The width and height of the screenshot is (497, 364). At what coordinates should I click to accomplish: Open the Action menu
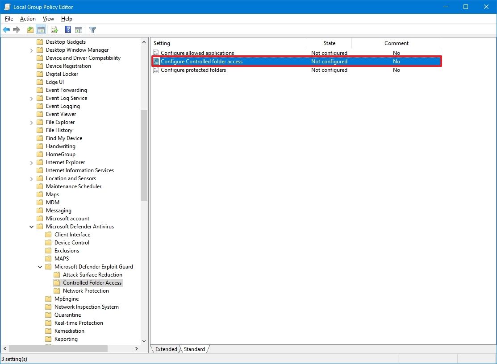click(x=27, y=19)
